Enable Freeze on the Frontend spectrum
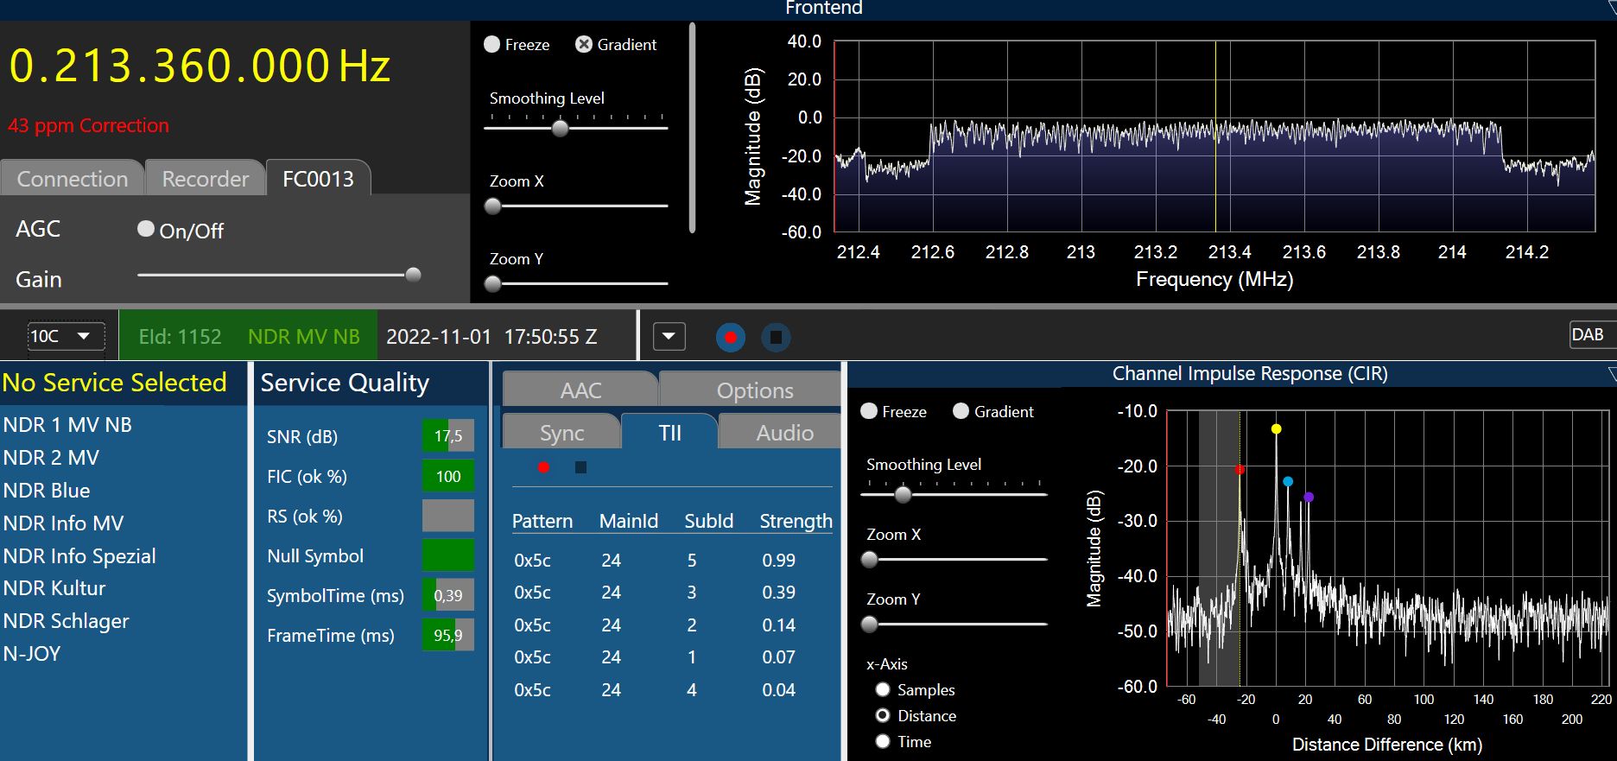The width and height of the screenshot is (1617, 761). 492,45
